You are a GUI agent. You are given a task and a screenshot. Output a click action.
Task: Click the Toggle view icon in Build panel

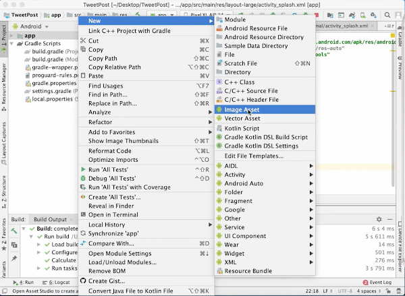coord(14,245)
